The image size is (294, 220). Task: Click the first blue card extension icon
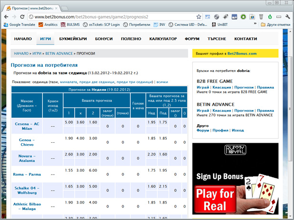207,17
